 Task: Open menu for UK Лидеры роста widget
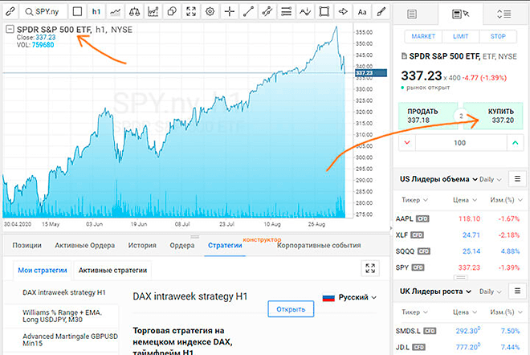pos(517,291)
